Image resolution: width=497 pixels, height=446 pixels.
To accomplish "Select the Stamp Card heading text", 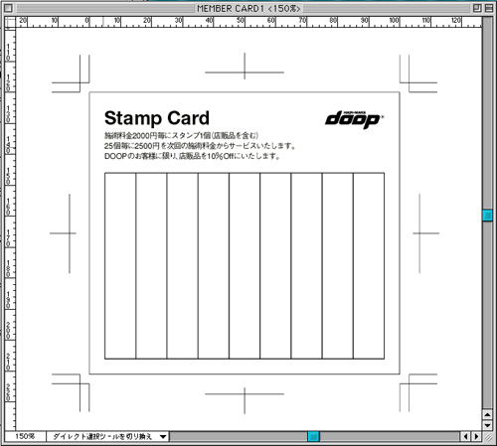I will point(157,118).
